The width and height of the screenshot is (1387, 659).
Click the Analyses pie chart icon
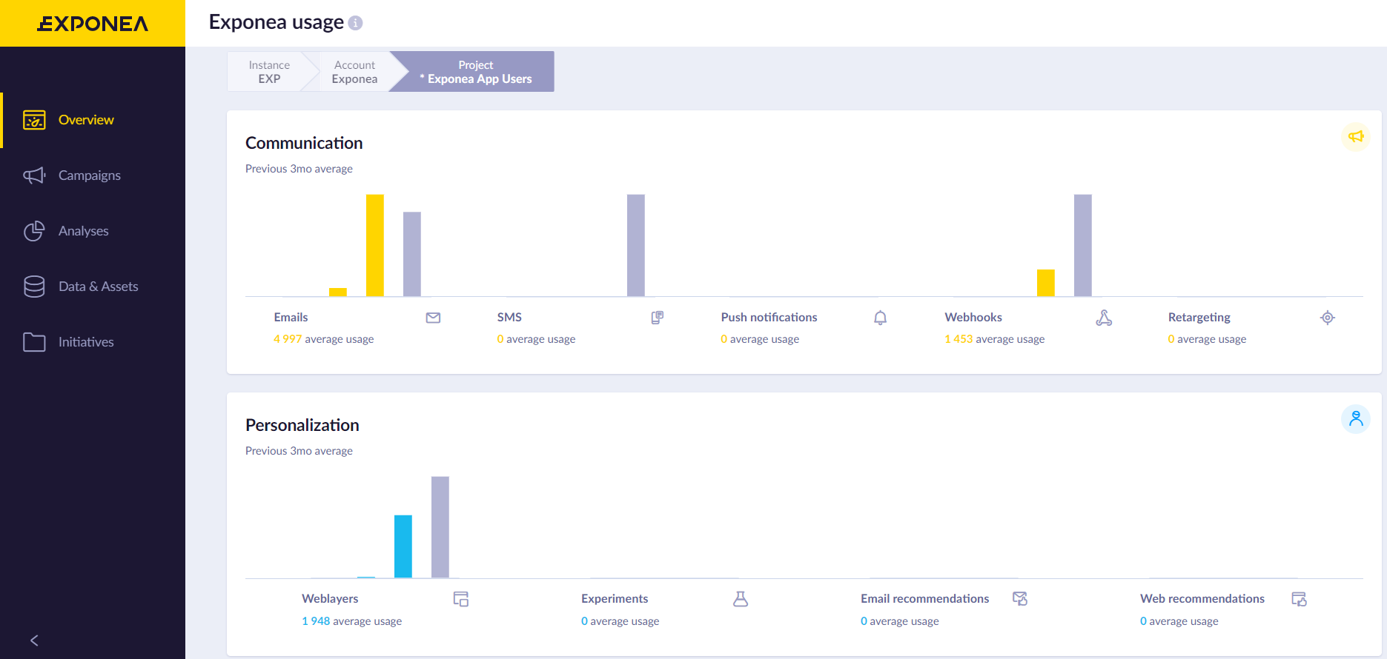(34, 231)
